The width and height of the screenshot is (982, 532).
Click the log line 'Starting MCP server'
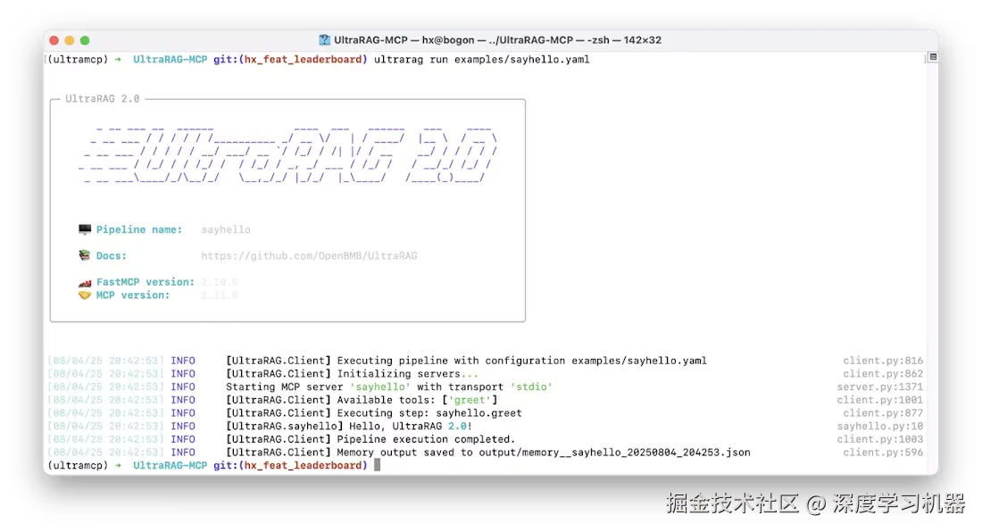point(389,387)
